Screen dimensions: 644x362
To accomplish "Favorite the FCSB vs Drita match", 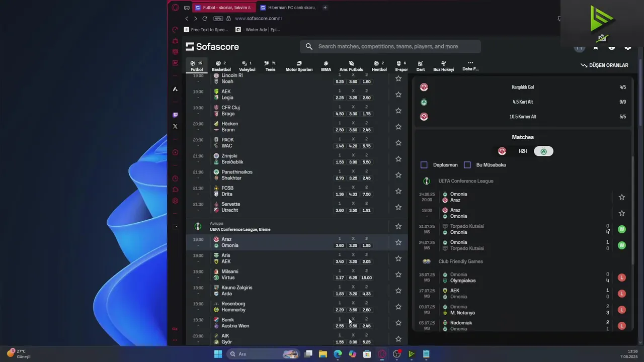I will pyautogui.click(x=398, y=191).
